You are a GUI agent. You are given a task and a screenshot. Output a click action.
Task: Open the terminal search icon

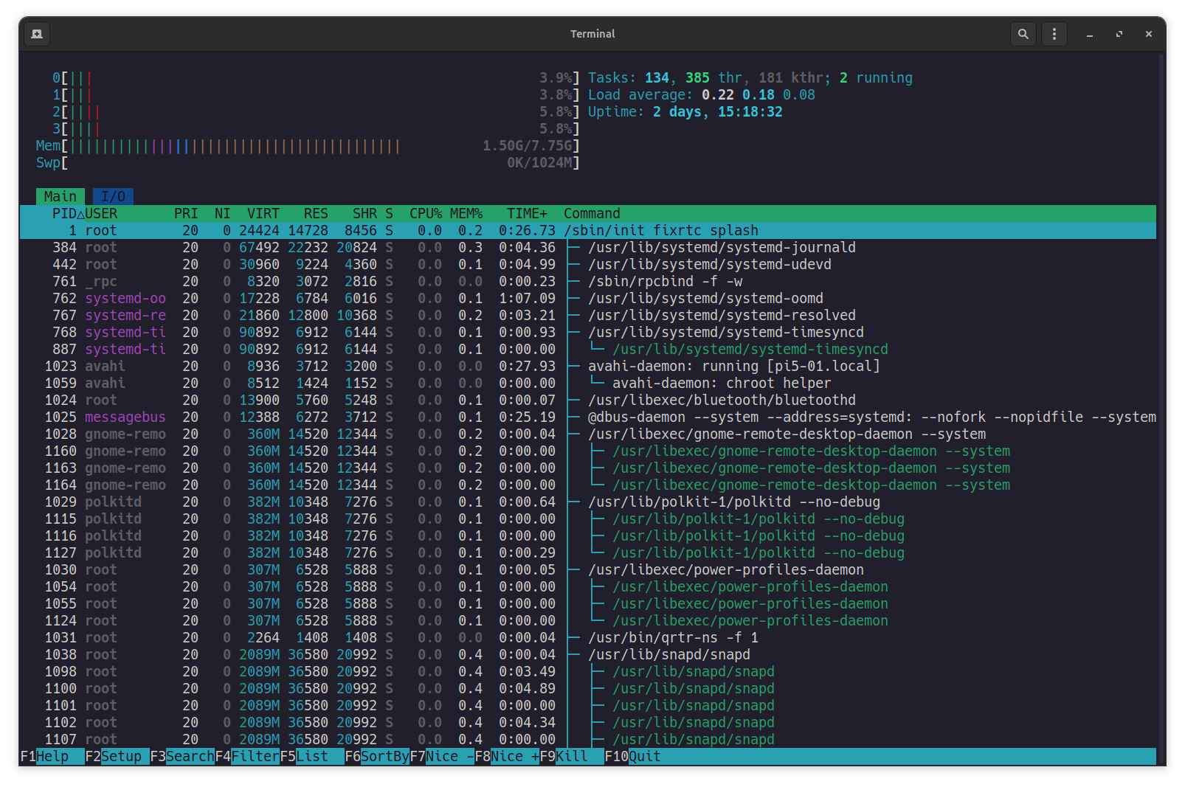tap(1023, 34)
